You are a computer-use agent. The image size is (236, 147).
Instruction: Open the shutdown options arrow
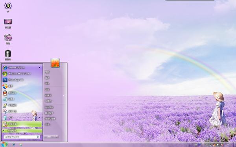(x=57, y=137)
